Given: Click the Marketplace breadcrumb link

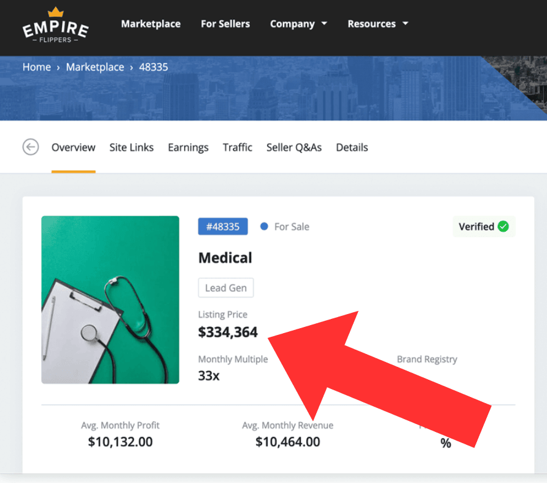Looking at the screenshot, I should tap(95, 67).
